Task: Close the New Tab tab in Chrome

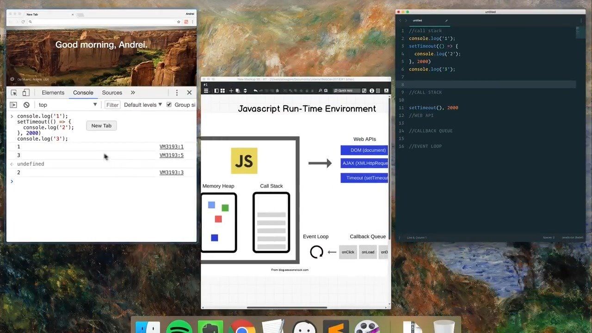Action: tap(73, 14)
